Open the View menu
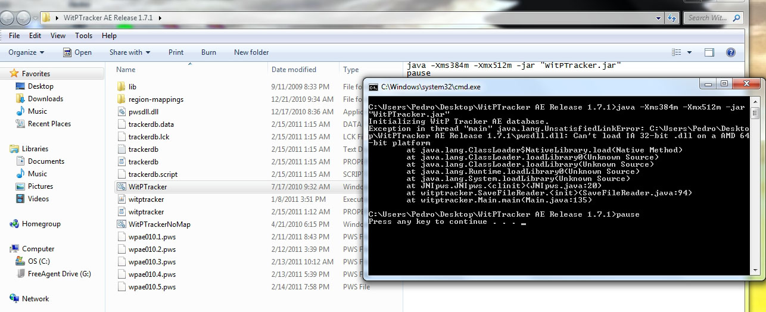The height and width of the screenshot is (312, 766). 58,36
